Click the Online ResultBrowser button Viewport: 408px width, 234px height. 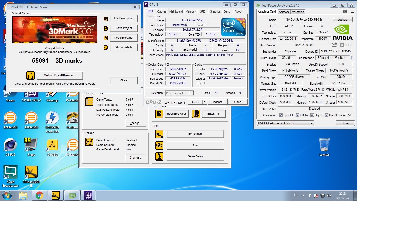(60, 75)
